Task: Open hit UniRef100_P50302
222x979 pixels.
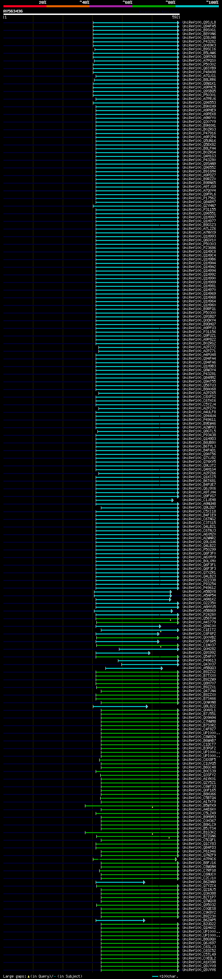Action: [x=199, y=64]
